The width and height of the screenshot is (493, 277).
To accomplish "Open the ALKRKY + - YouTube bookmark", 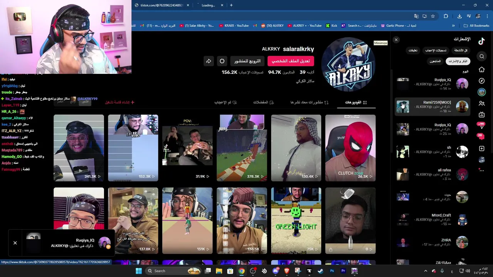I will pos(304,26).
